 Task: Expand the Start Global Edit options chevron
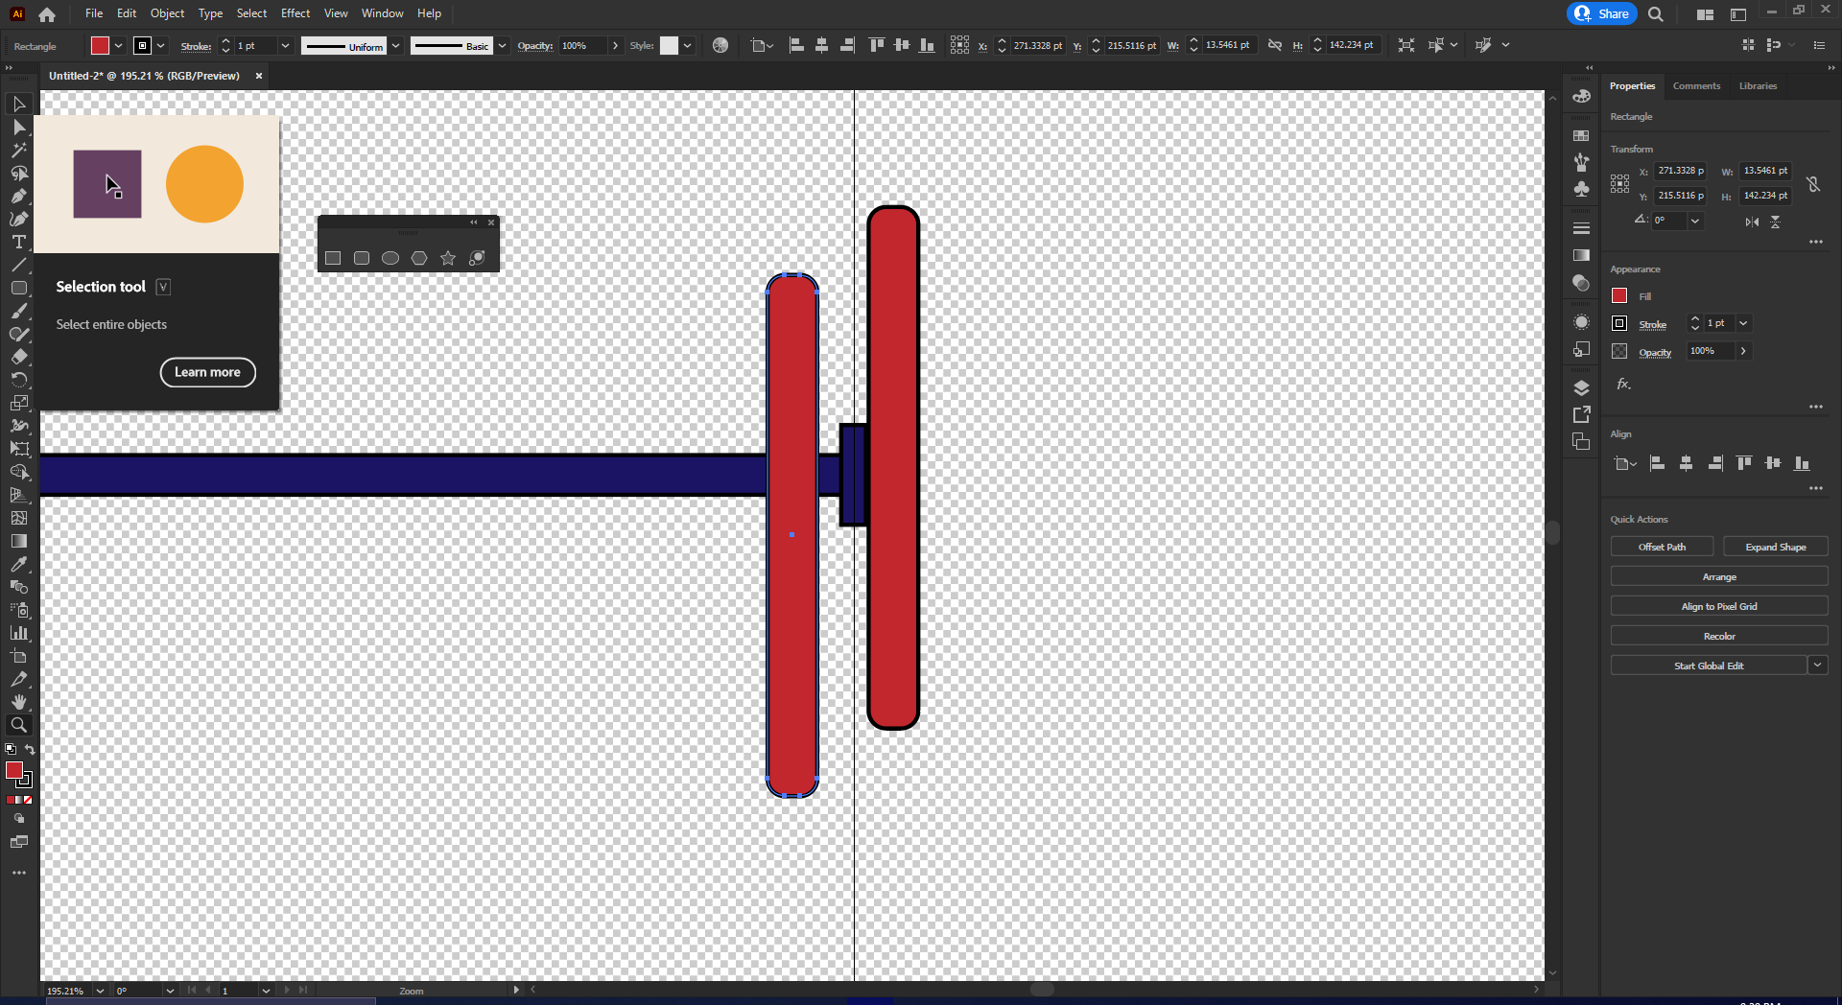[1819, 665]
